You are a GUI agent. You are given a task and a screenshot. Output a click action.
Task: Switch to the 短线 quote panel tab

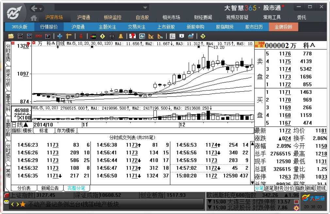coord(321,188)
